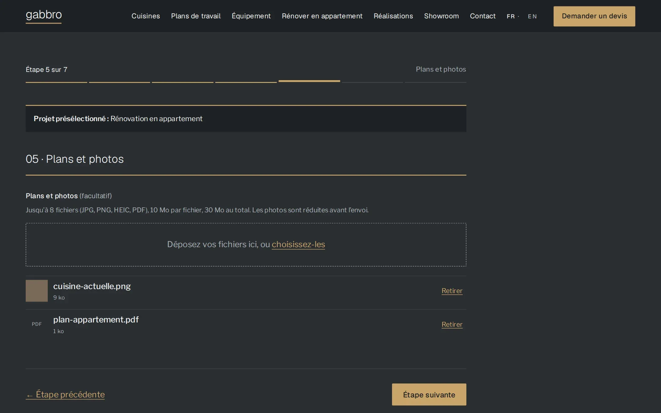Remove the cuisine-actuelle.png file

452,291
